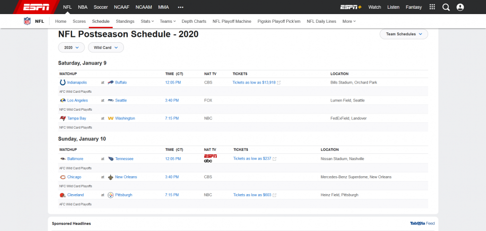Viewport: 486px width, 231px height.
Task: Open the ESPN+ logo link
Action: pyautogui.click(x=351, y=7)
